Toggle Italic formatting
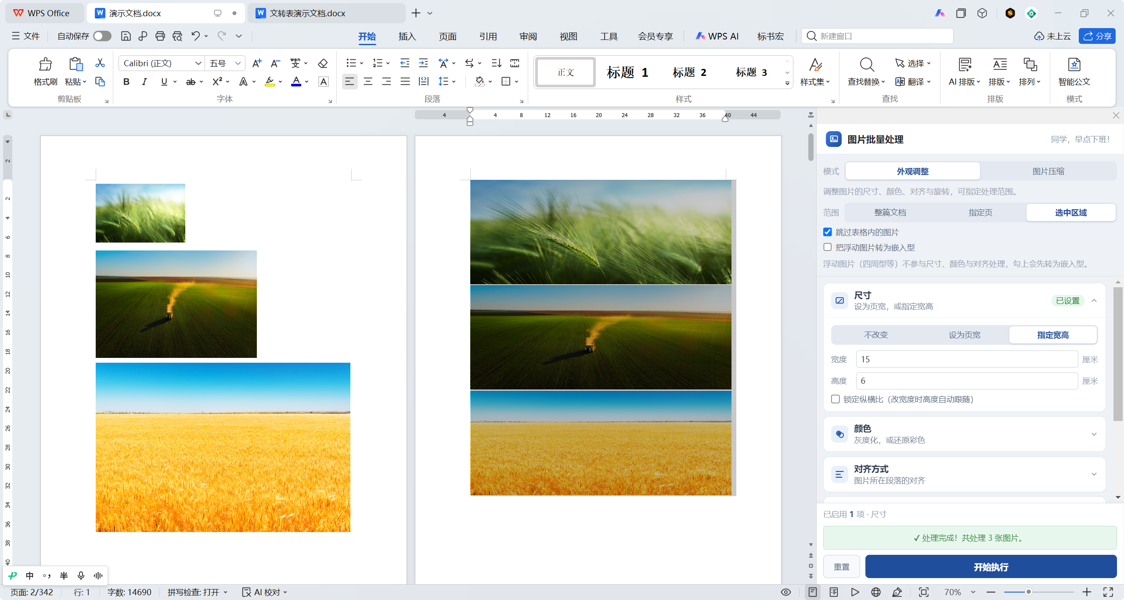The image size is (1124, 600). point(144,82)
